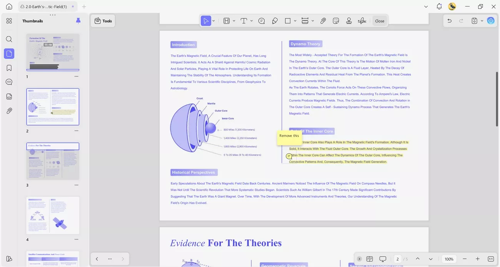This screenshot has width=500, height=267.
Task: Select the sticky note comment tool
Action: point(262,21)
